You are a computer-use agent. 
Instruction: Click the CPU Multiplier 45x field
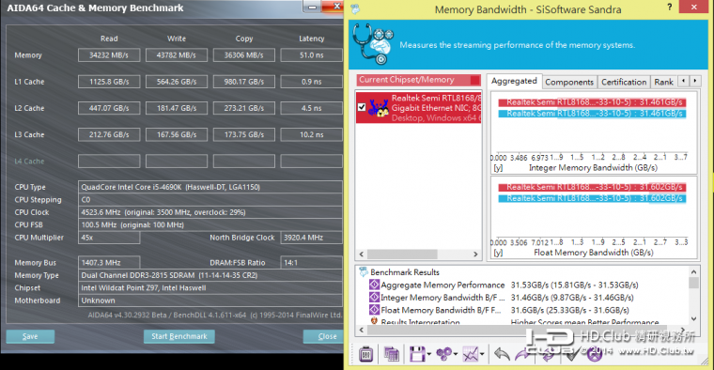(109, 238)
